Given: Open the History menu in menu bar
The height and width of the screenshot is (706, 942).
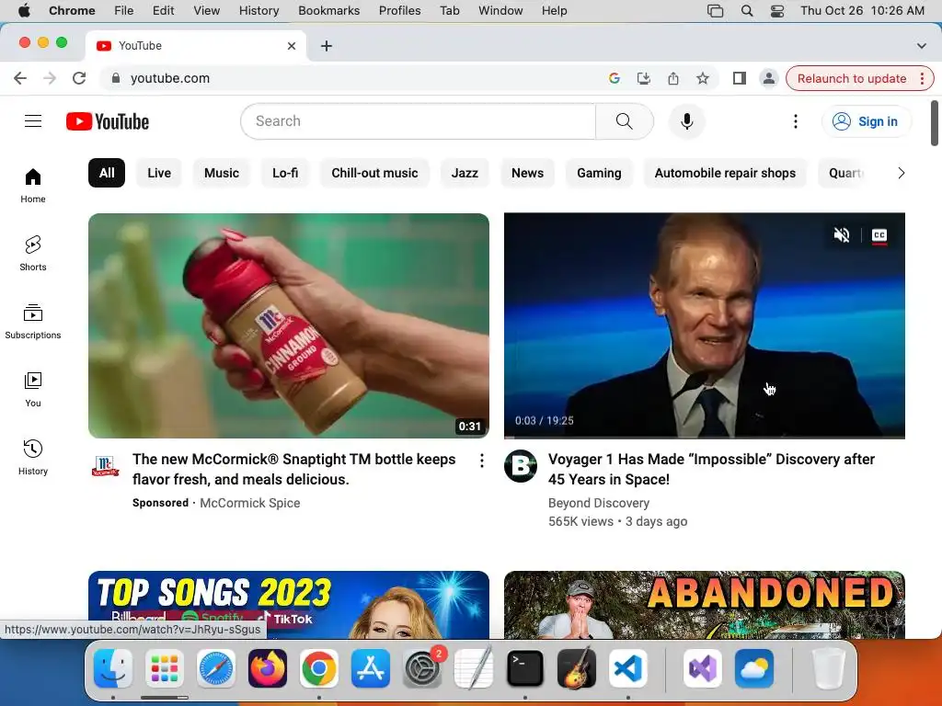Looking at the screenshot, I should click(x=258, y=10).
